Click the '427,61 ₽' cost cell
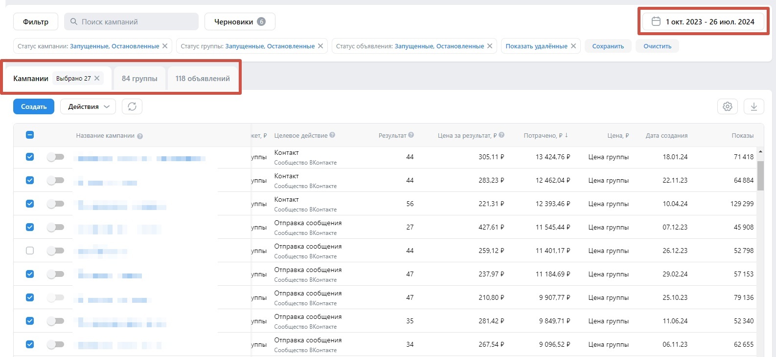The image size is (776, 357). point(491,227)
